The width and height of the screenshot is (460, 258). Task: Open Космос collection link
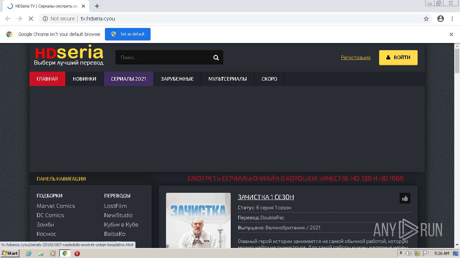coord(46,234)
